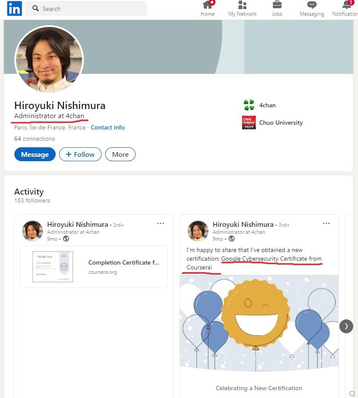The width and height of the screenshot is (358, 398).
Task: Click the 4chan clover logo icon
Action: click(x=249, y=105)
